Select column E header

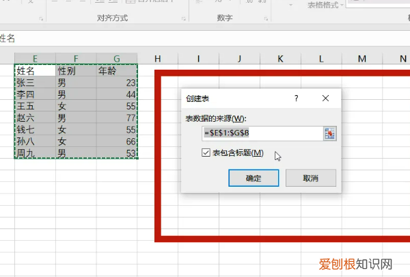click(x=35, y=58)
